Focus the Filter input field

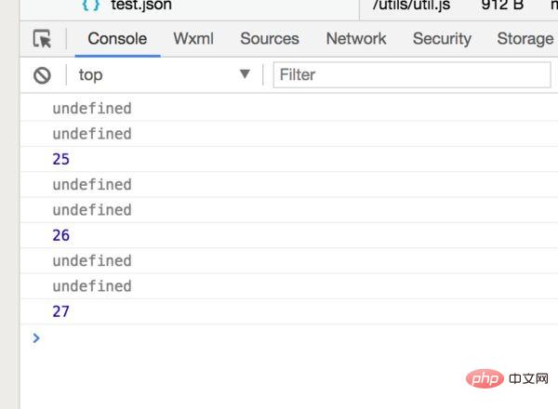point(412,74)
